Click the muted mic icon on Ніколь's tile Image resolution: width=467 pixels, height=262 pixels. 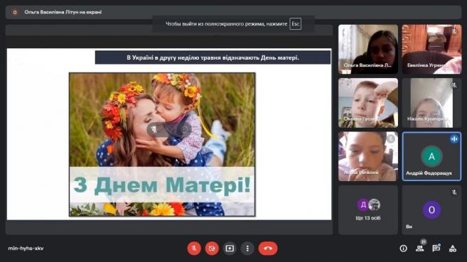(x=454, y=85)
